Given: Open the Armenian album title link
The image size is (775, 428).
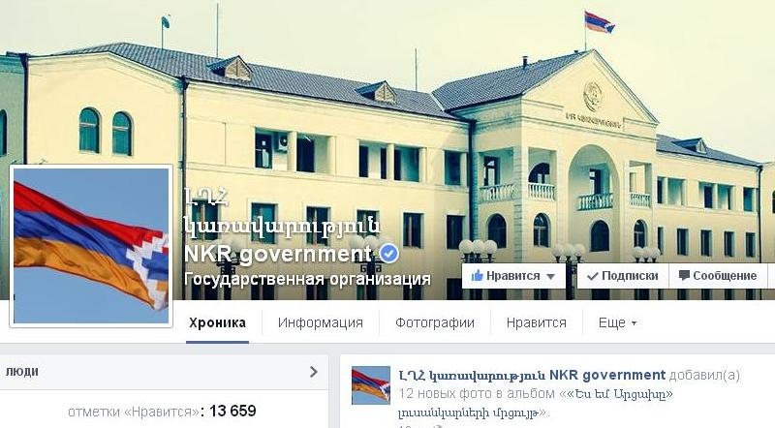Looking at the screenshot, I should [535, 403].
